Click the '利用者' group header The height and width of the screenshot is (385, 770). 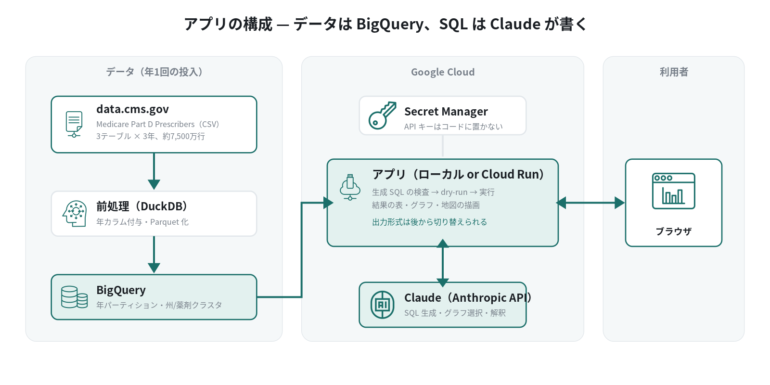click(x=674, y=72)
